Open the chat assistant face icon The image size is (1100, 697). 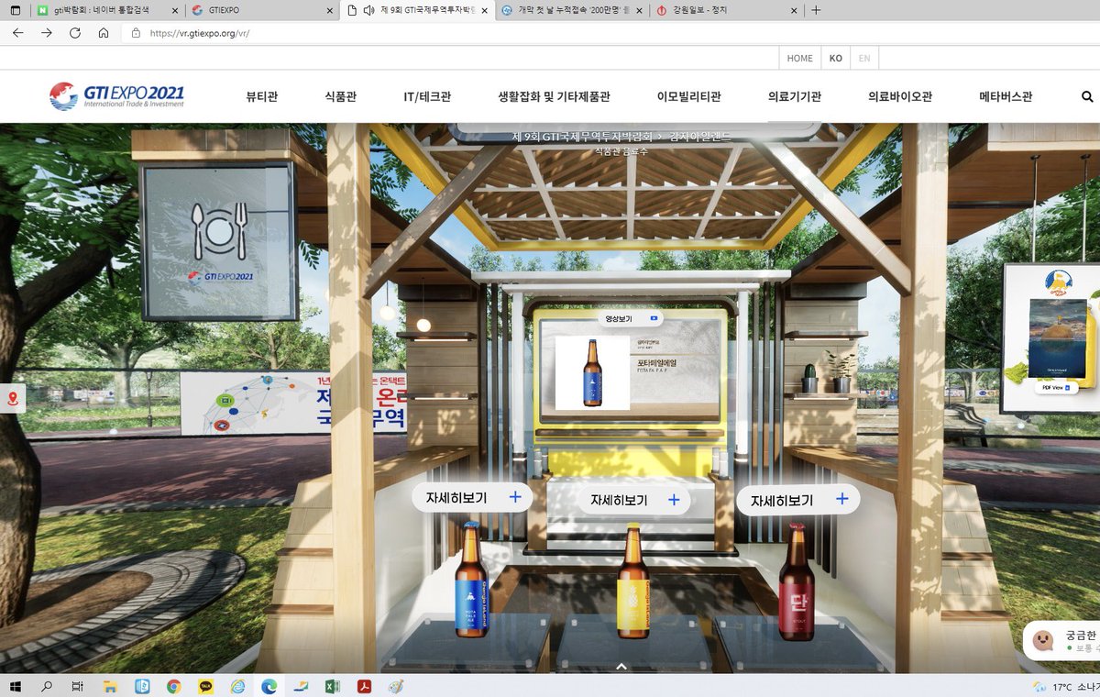tap(1042, 639)
